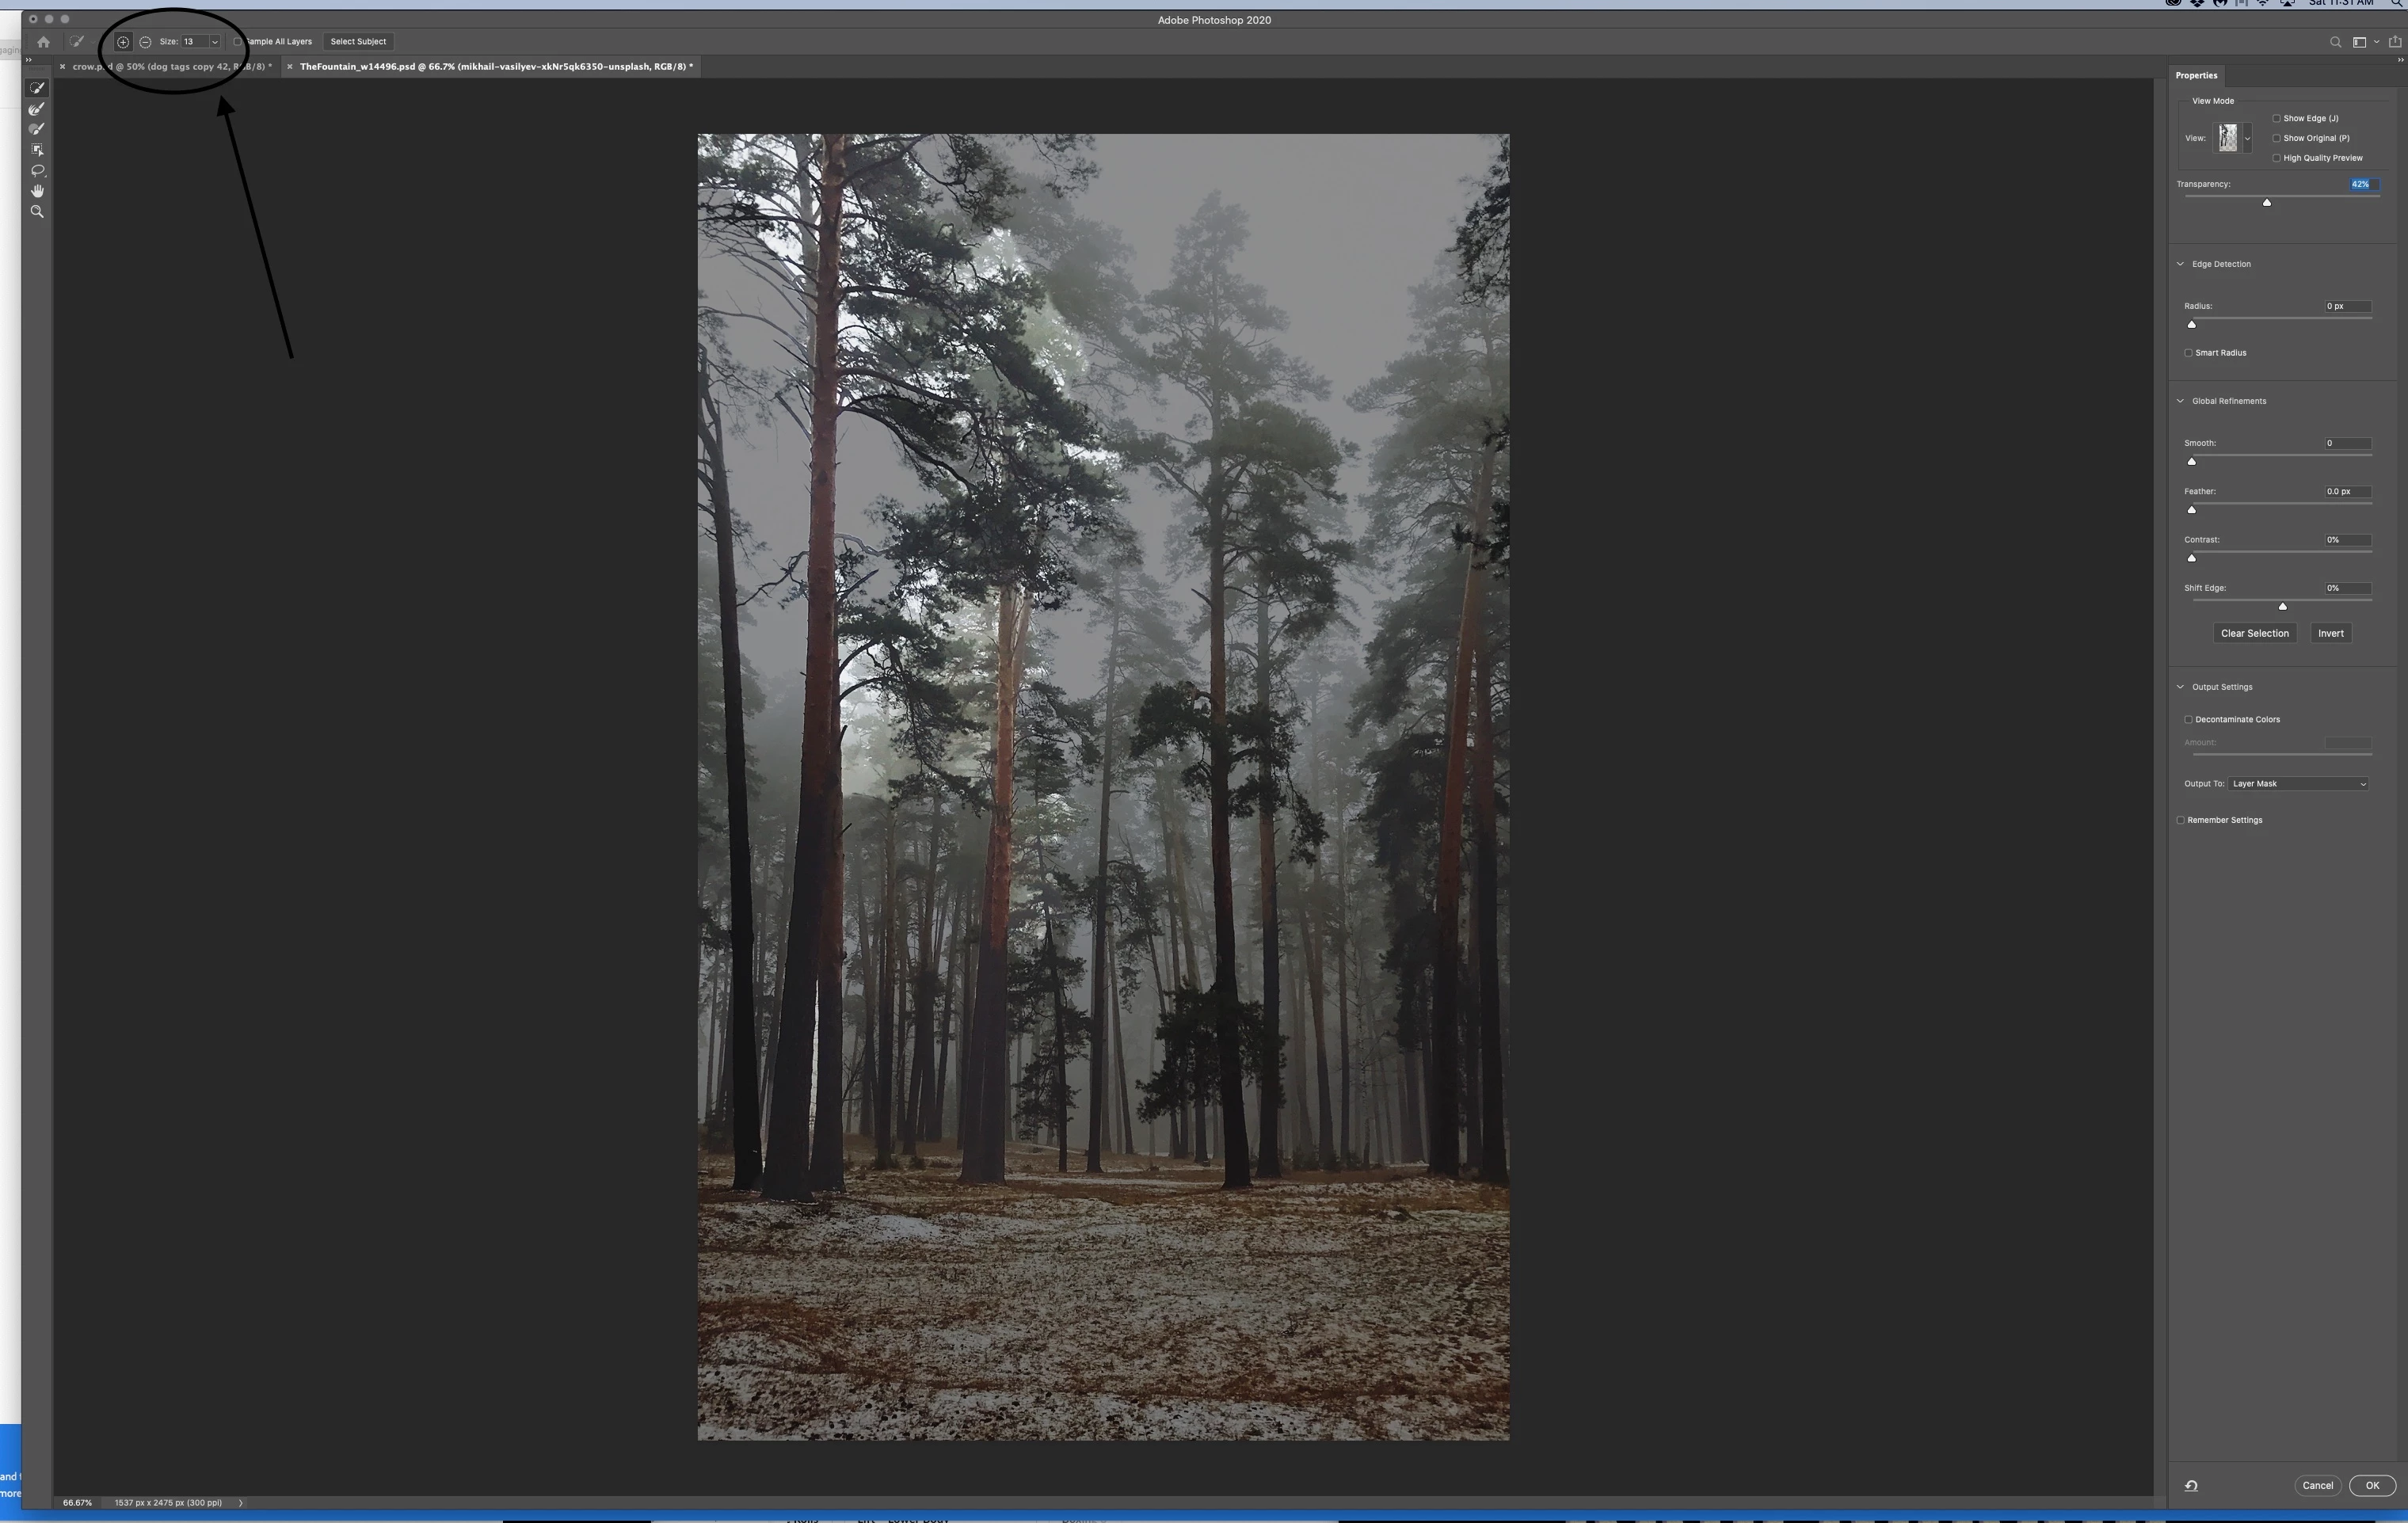This screenshot has height=1523, width=2408.
Task: Enable the Smart Radius checkbox
Action: coord(2189,353)
